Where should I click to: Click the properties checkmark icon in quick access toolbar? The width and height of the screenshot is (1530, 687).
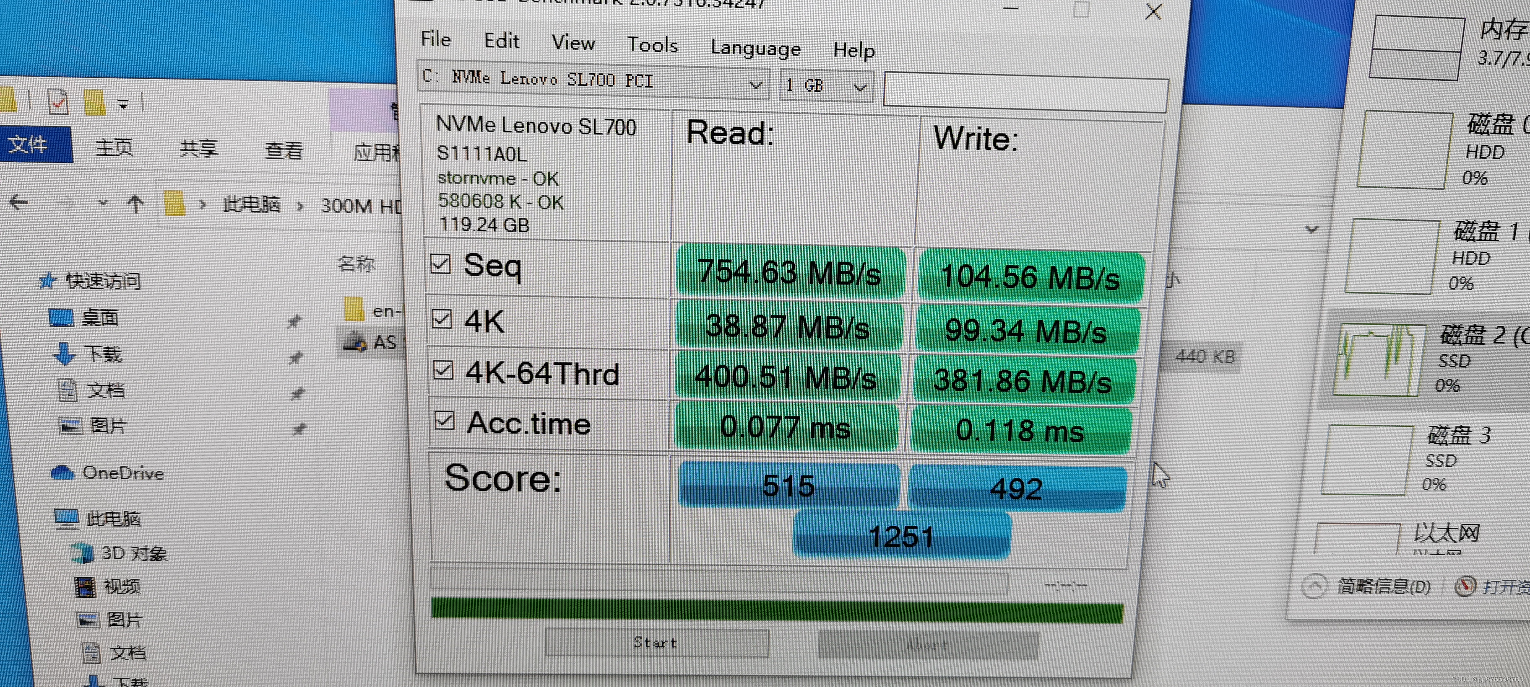click(x=58, y=101)
